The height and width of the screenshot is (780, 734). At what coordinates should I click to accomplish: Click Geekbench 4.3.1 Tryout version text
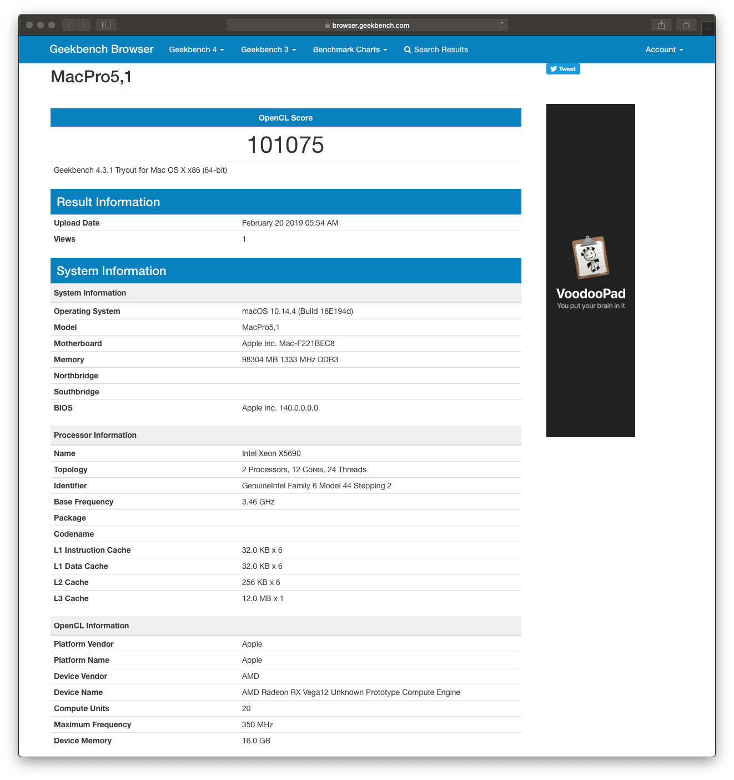coord(140,170)
